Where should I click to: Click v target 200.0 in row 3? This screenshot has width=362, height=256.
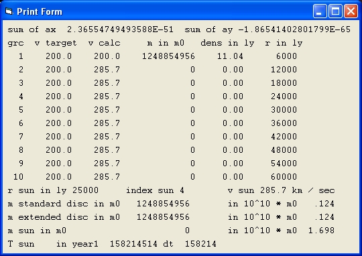click(58, 83)
